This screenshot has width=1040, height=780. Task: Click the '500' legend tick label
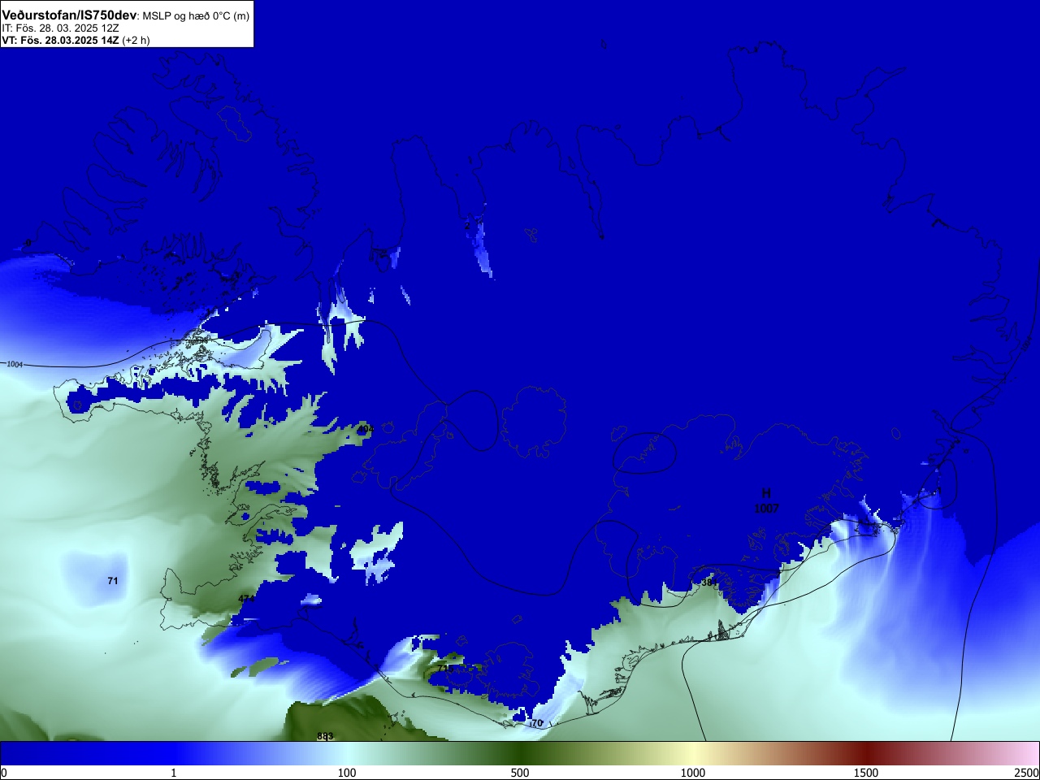tap(520, 773)
